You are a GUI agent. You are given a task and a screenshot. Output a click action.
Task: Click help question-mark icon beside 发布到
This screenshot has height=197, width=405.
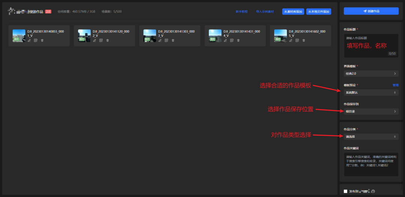[x=373, y=191]
